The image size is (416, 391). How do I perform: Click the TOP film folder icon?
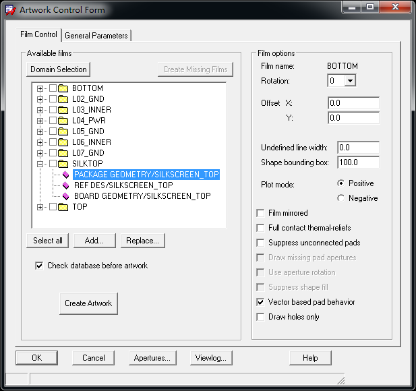[64, 207]
